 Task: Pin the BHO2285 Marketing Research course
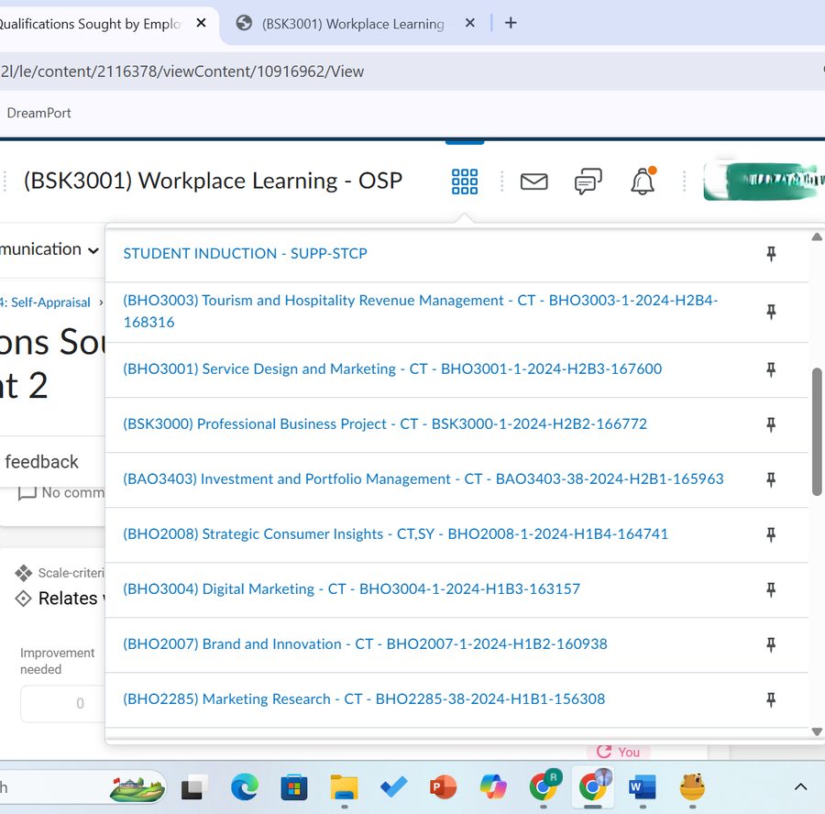pyautogui.click(x=771, y=699)
